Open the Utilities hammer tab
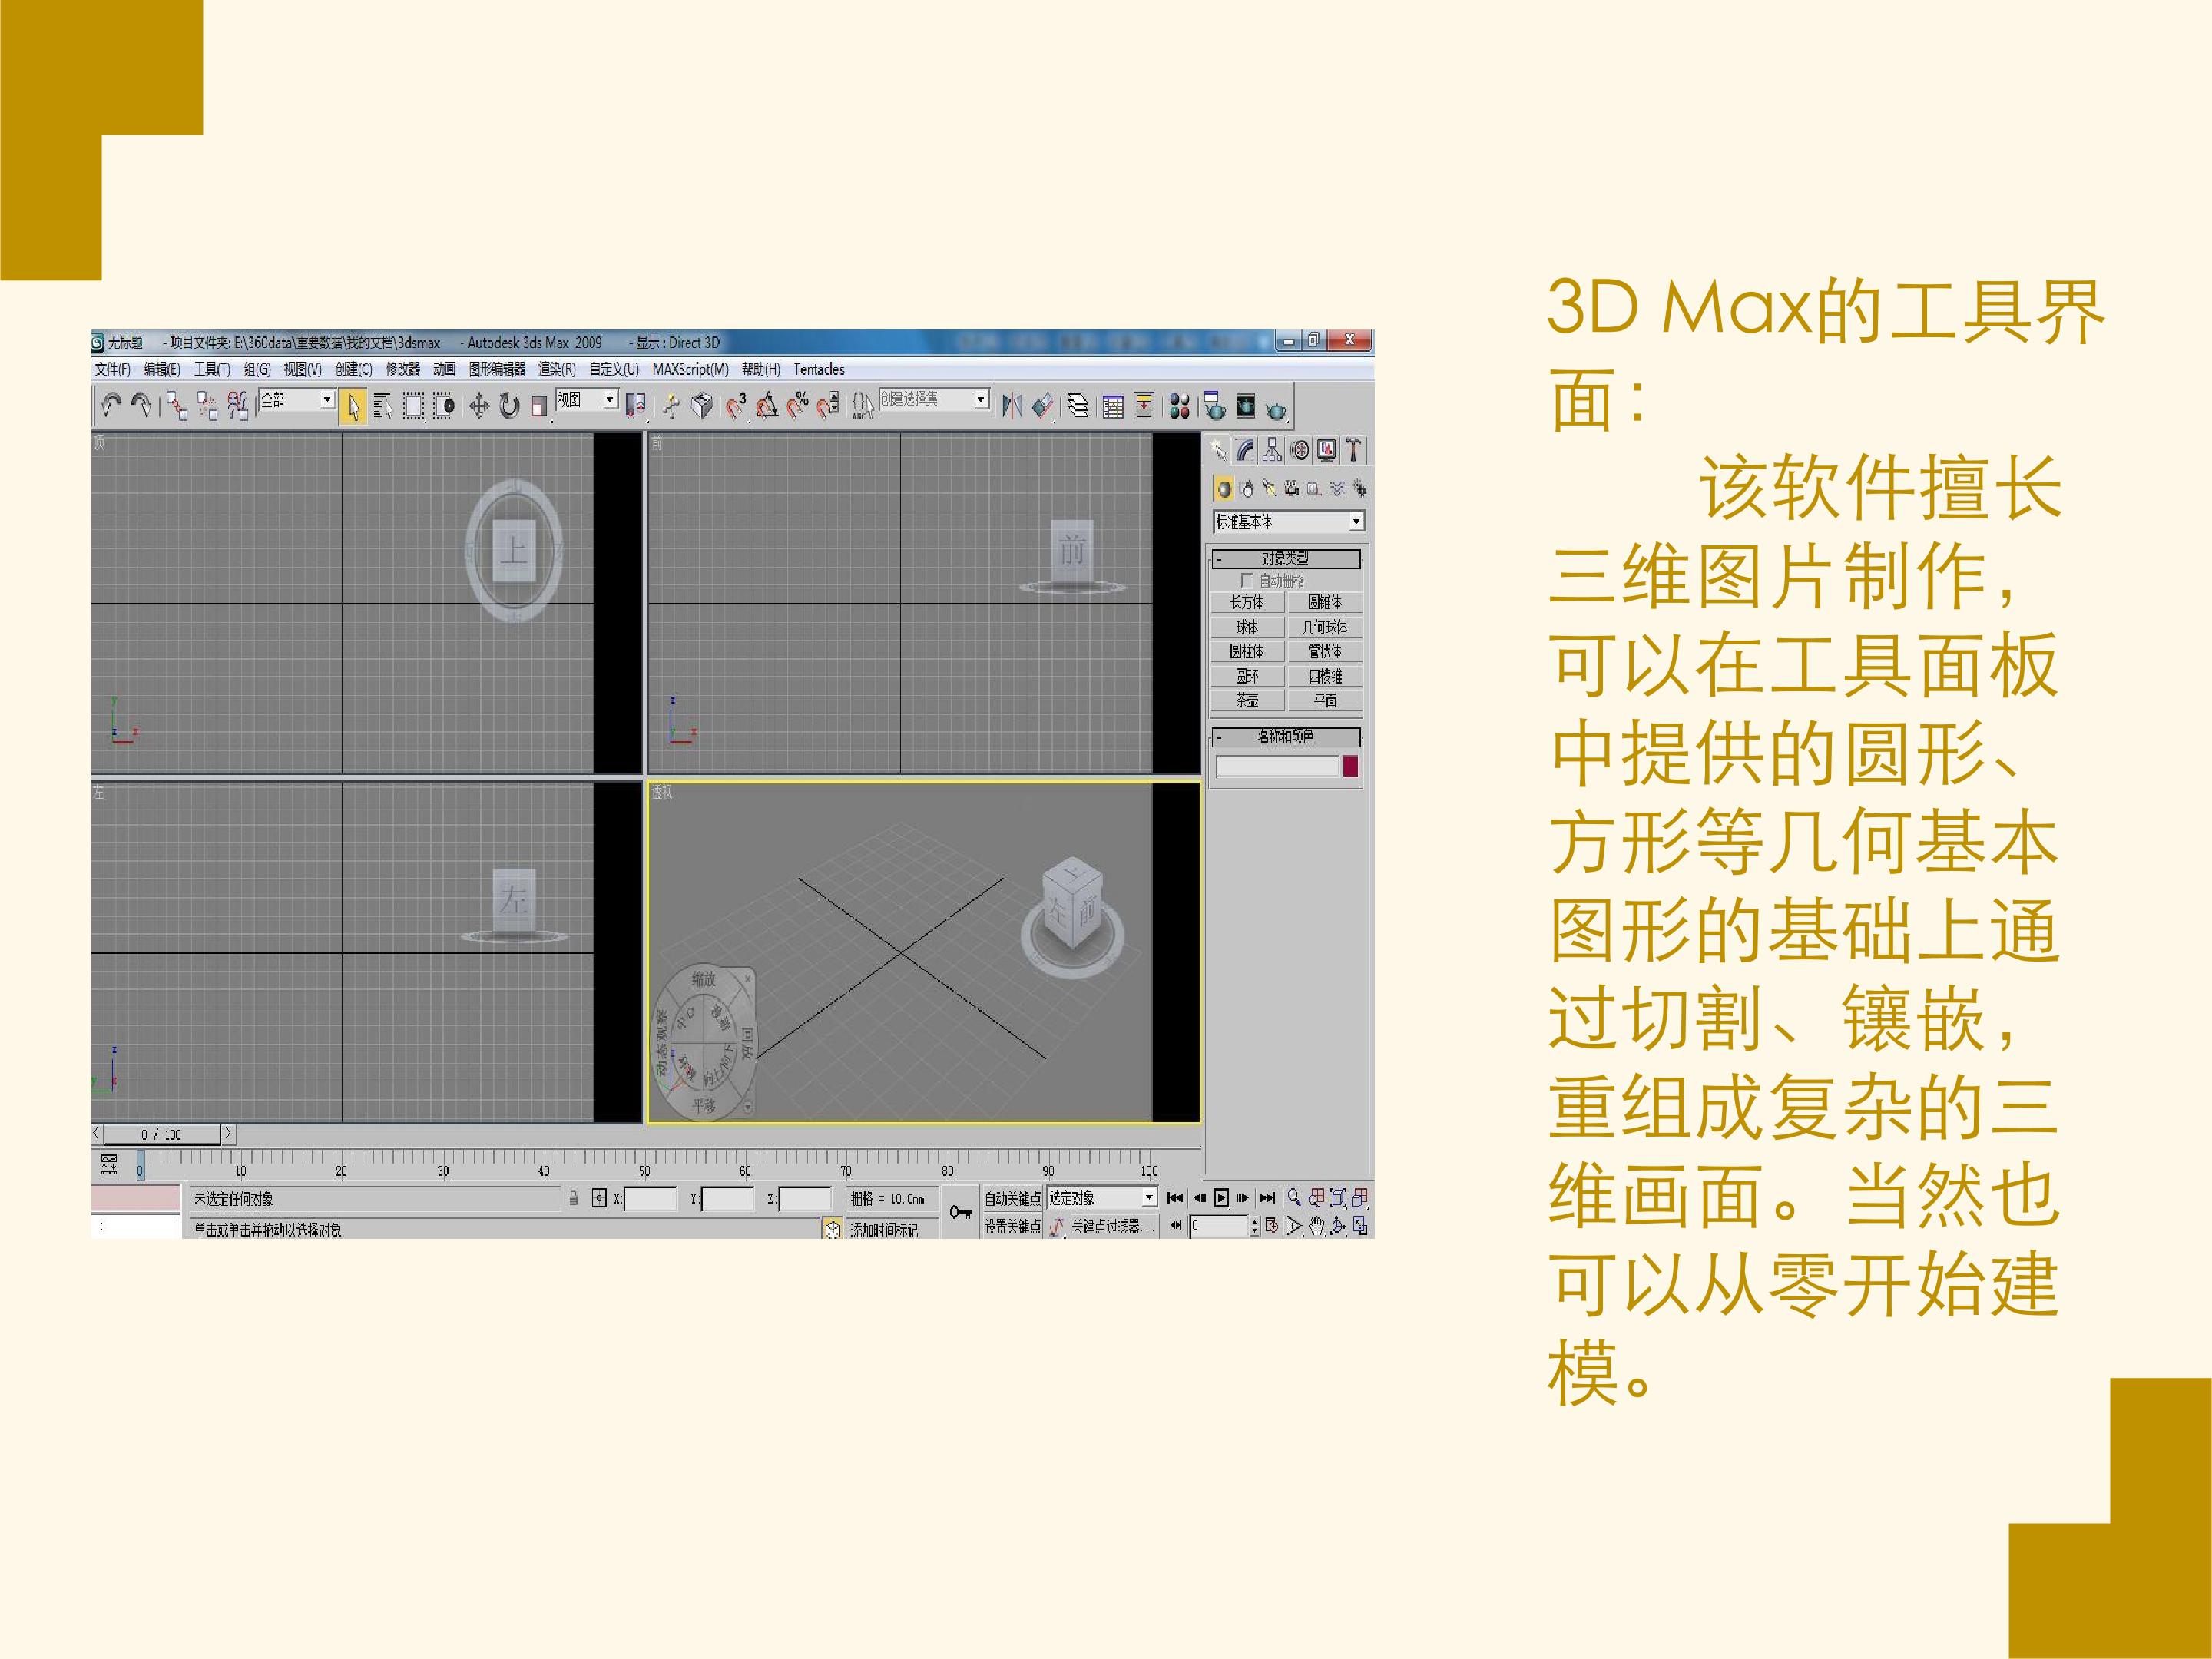The width and height of the screenshot is (2212, 1659). (x=1353, y=450)
